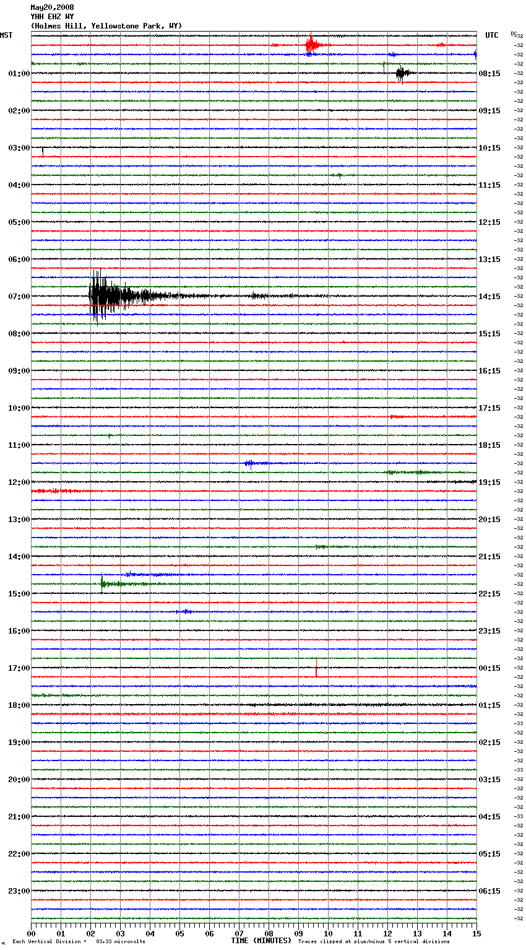Click the MST time zone label
The image size is (526, 950).
(6, 35)
